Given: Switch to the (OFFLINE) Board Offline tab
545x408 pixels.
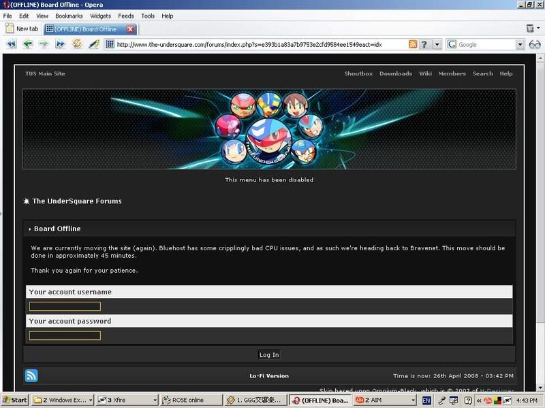Looking at the screenshot, I should 86,29.
